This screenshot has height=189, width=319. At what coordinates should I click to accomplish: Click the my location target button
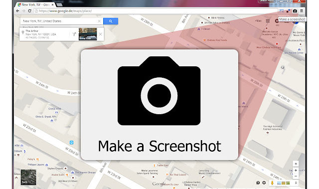pyautogui.click(x=296, y=164)
